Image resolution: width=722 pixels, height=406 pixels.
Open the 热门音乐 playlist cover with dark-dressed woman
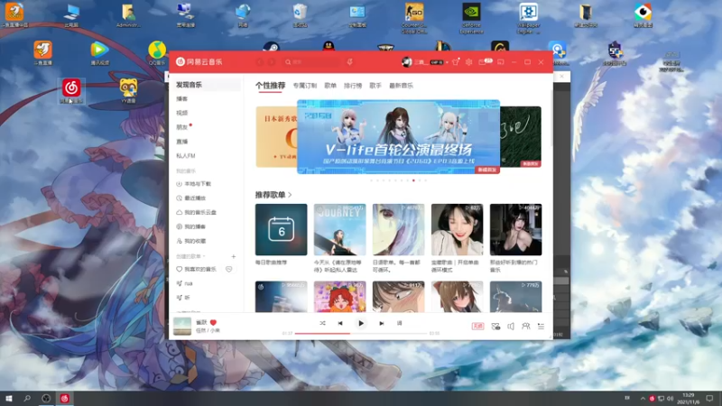point(515,230)
